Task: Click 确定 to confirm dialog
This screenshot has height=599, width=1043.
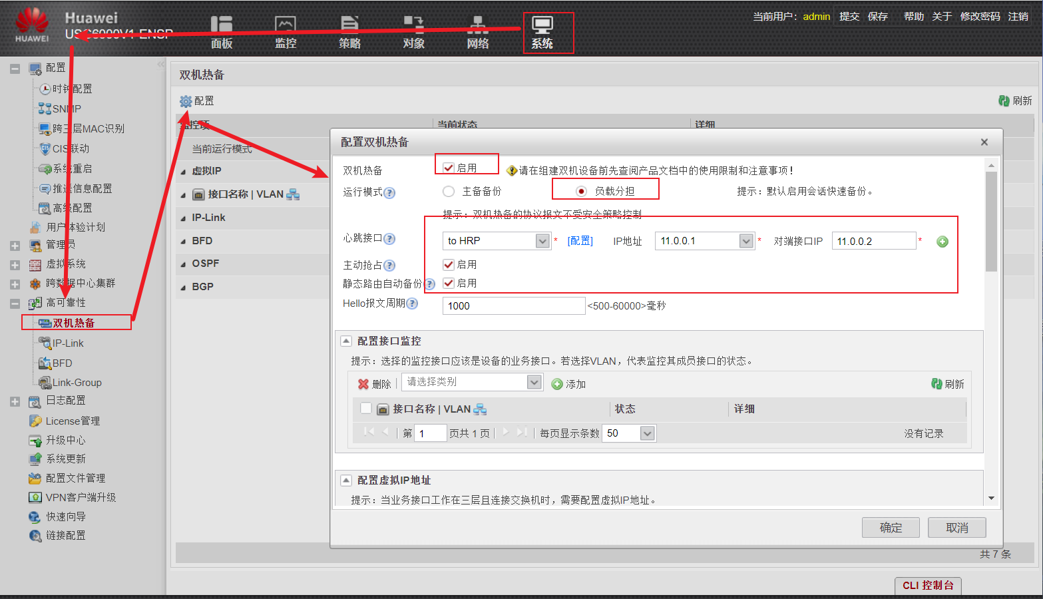Action: pos(891,528)
